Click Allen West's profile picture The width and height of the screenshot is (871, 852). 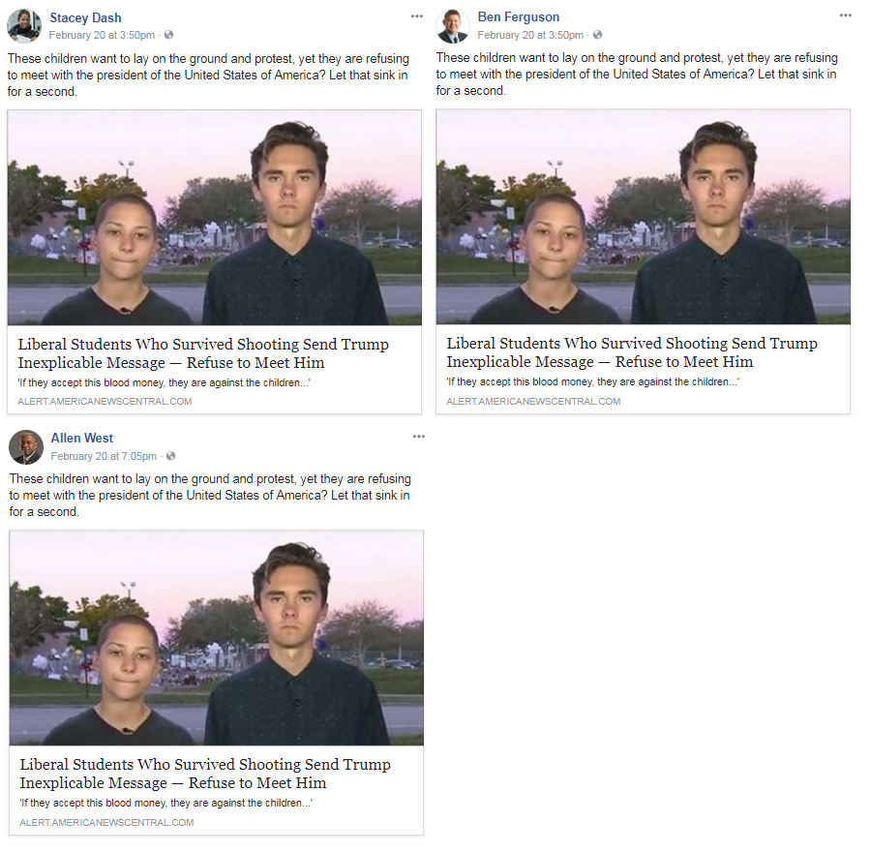point(26,446)
